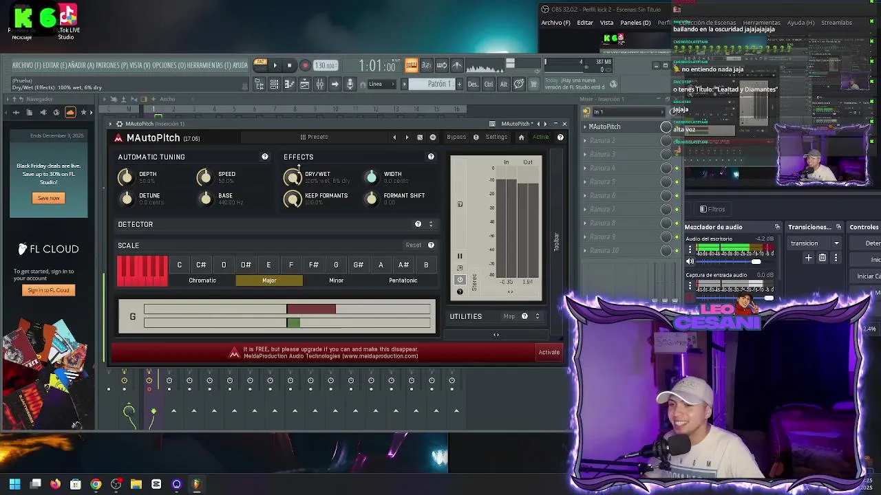Toggle note C# in scale

(x=201, y=265)
